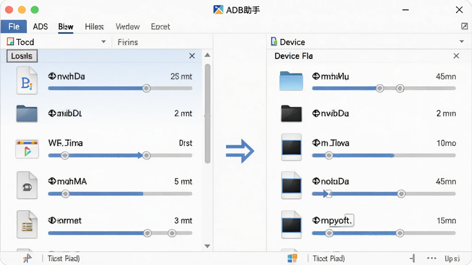Expand the Device dropdown arrow
This screenshot has width=472, height=265.
[x=462, y=41]
